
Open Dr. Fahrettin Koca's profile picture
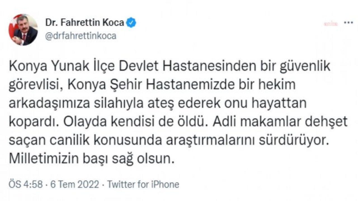pyautogui.click(x=23, y=30)
